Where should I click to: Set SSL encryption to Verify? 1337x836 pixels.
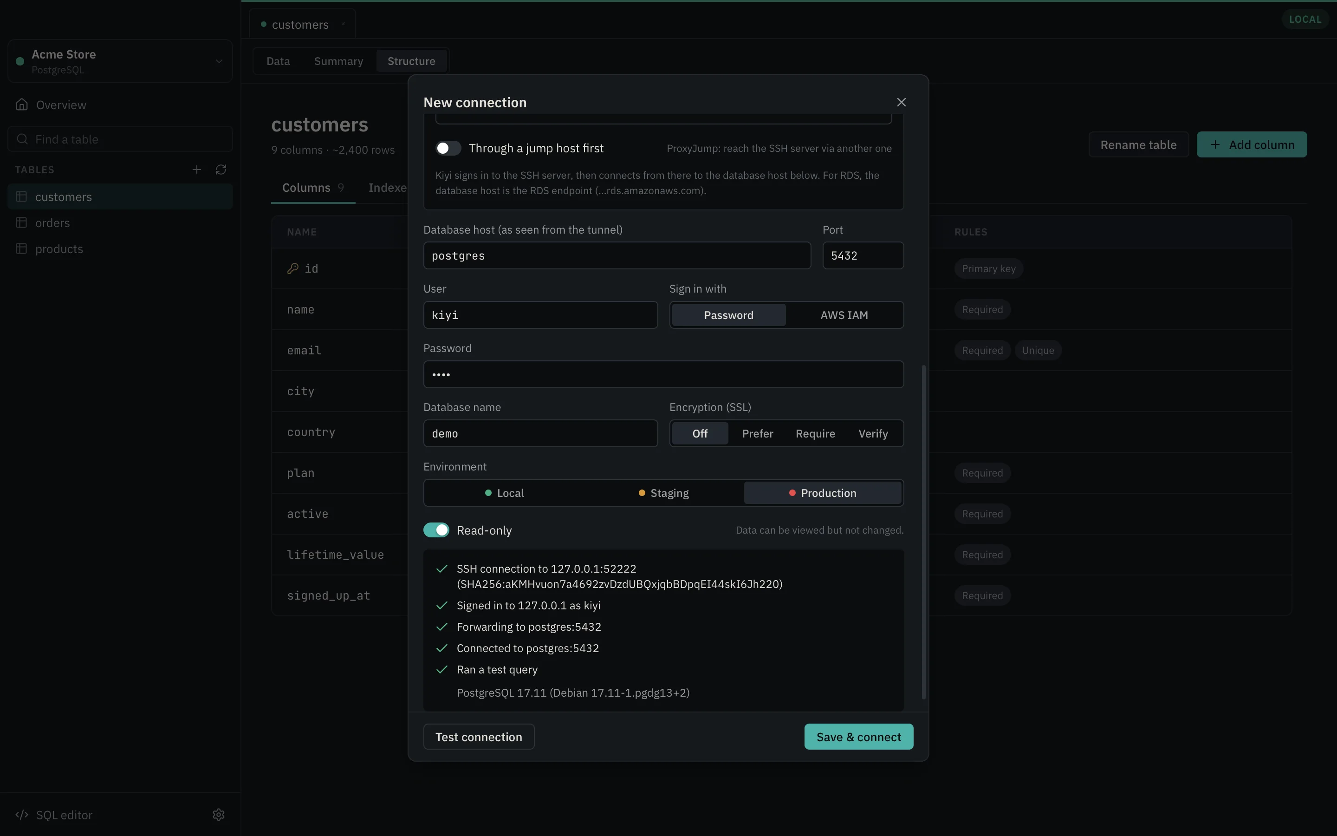coord(873,433)
